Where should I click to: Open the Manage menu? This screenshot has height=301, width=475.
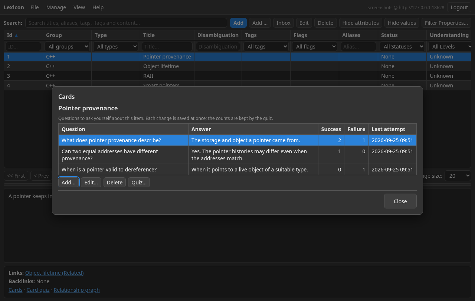[x=56, y=7]
